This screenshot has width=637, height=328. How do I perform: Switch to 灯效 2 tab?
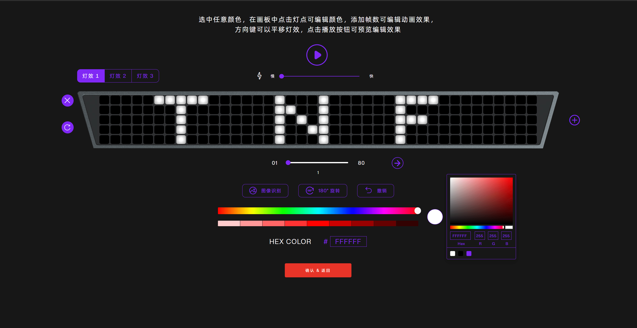[118, 76]
